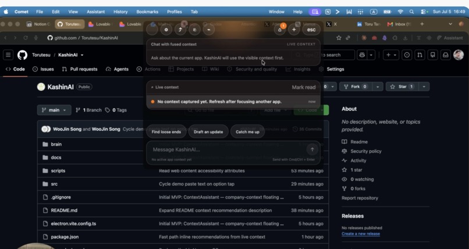This screenshot has width=469, height=249.
Task: Click Mark read in Live context
Action: click(304, 87)
